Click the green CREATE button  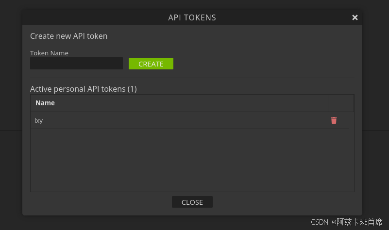tap(151, 64)
